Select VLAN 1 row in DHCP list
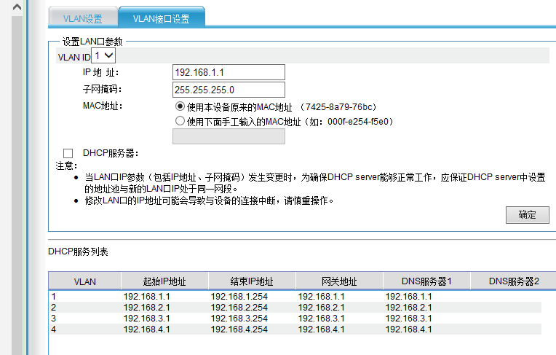Viewport: 556px width, 355px height. [295, 297]
